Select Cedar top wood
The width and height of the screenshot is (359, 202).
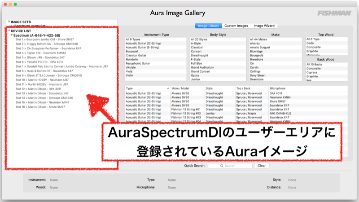327,43
